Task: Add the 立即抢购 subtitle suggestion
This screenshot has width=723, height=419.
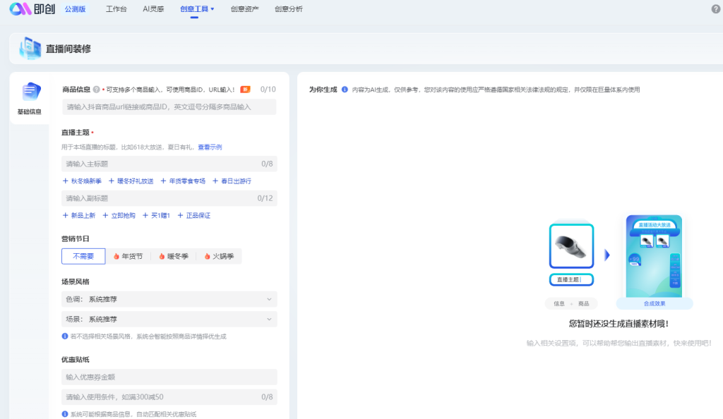Action: point(119,215)
